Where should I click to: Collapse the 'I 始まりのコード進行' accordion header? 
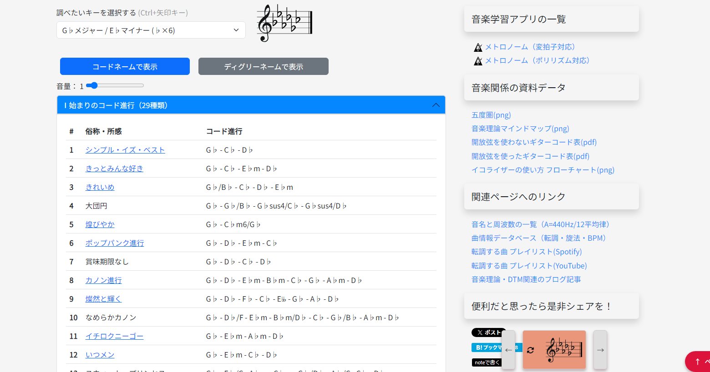pos(251,105)
